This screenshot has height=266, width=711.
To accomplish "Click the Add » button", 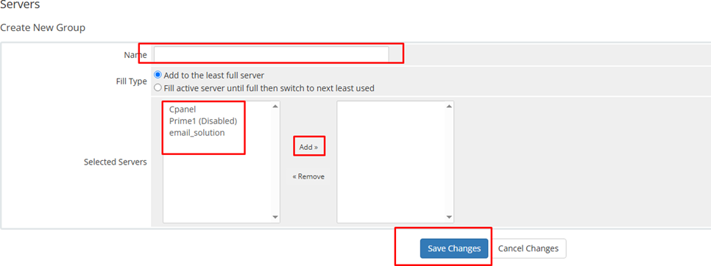I will (x=309, y=147).
